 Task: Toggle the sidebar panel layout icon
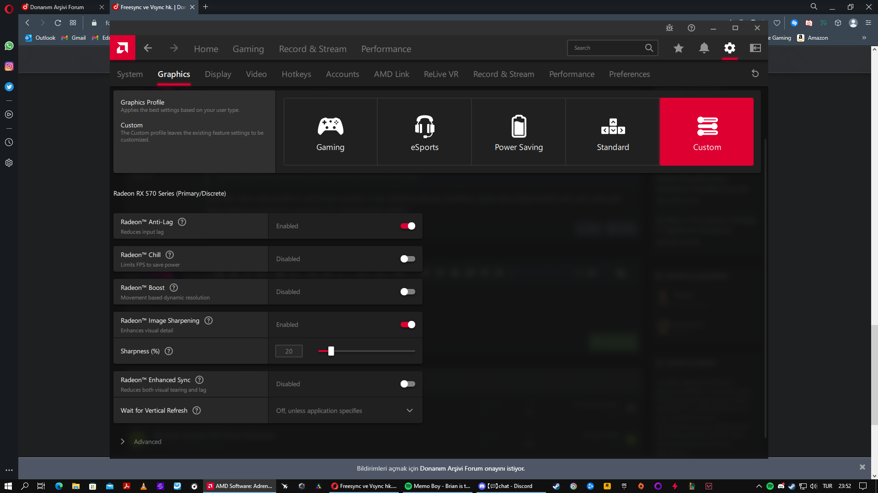click(x=755, y=48)
